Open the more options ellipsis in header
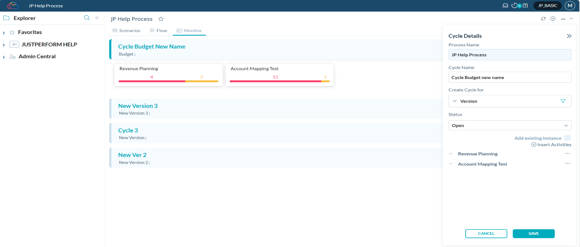The image size is (580, 247). click(563, 19)
